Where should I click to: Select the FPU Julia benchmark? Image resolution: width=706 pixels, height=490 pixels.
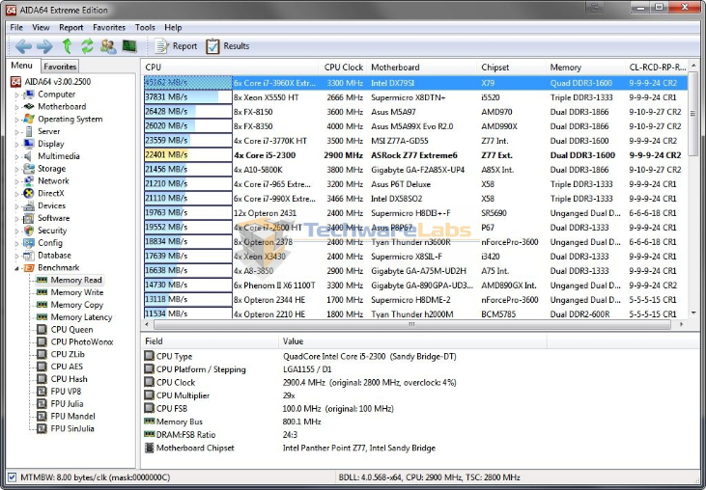click(67, 403)
